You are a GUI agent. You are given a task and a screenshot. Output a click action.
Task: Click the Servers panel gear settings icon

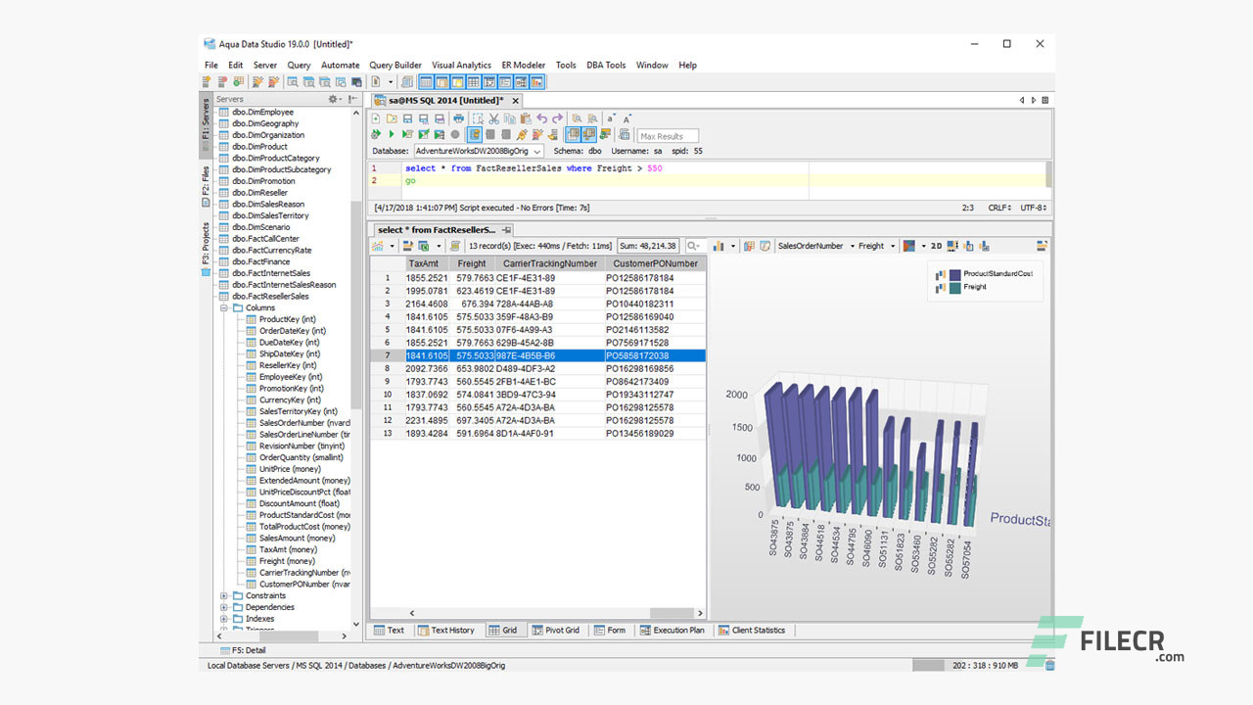click(333, 99)
